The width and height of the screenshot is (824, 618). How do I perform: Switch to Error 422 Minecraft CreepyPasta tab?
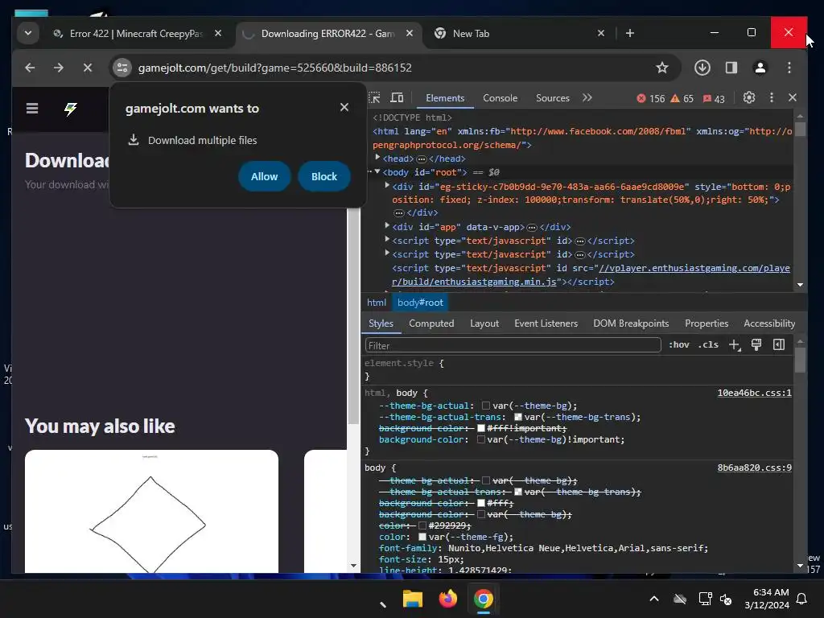point(138,34)
